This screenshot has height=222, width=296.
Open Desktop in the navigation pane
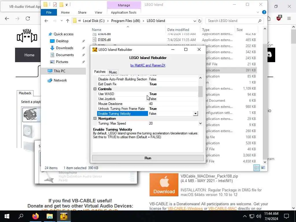[x=62, y=41]
